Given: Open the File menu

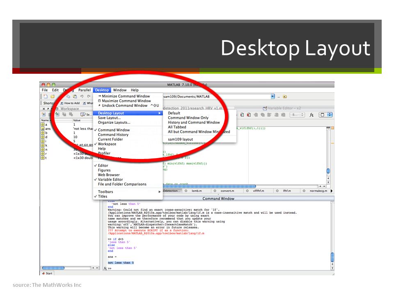Looking at the screenshot, I should [x=45, y=90].
